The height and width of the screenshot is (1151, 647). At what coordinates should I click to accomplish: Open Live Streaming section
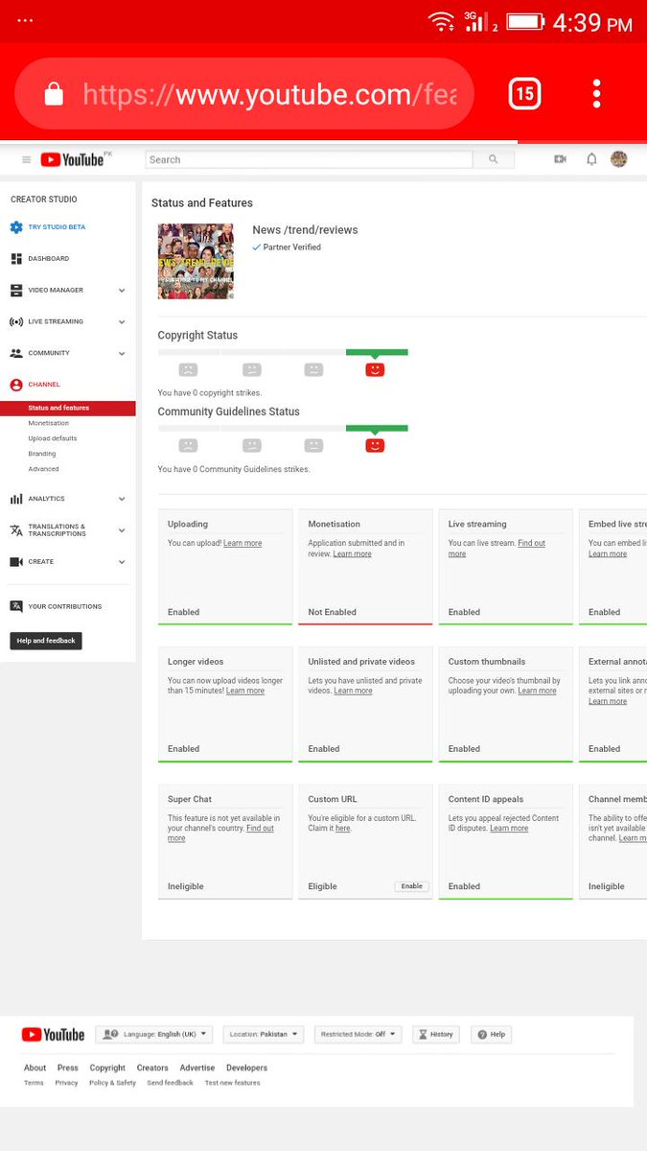[56, 321]
